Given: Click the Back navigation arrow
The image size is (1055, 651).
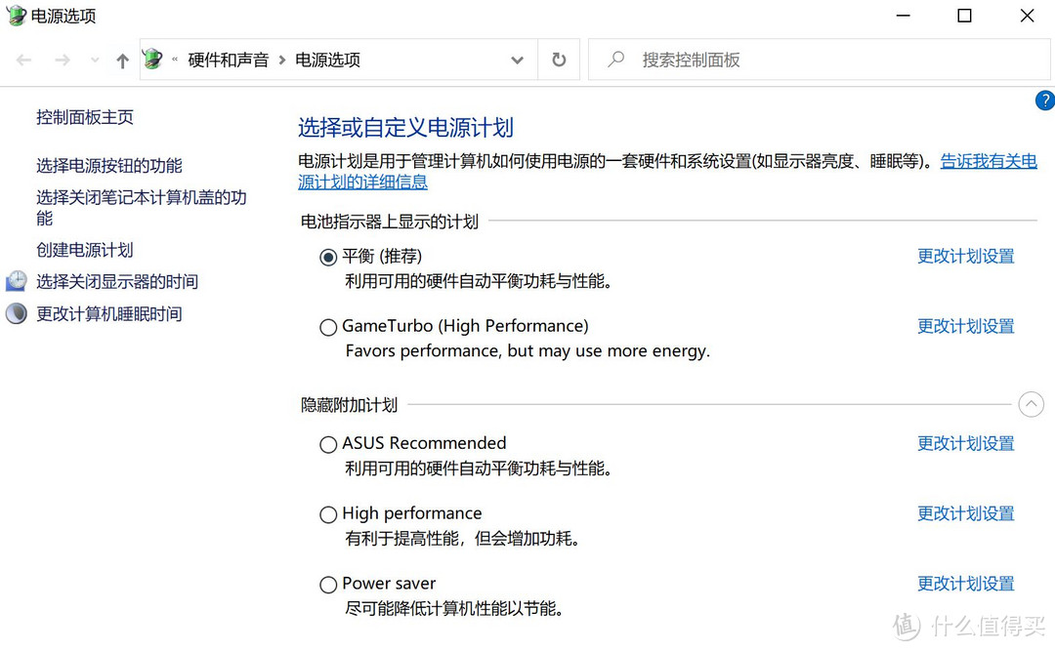Looking at the screenshot, I should point(24,61).
